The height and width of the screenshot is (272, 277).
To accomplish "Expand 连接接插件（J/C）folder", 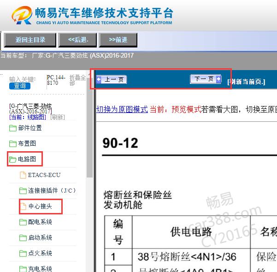I will click(x=52, y=190).
